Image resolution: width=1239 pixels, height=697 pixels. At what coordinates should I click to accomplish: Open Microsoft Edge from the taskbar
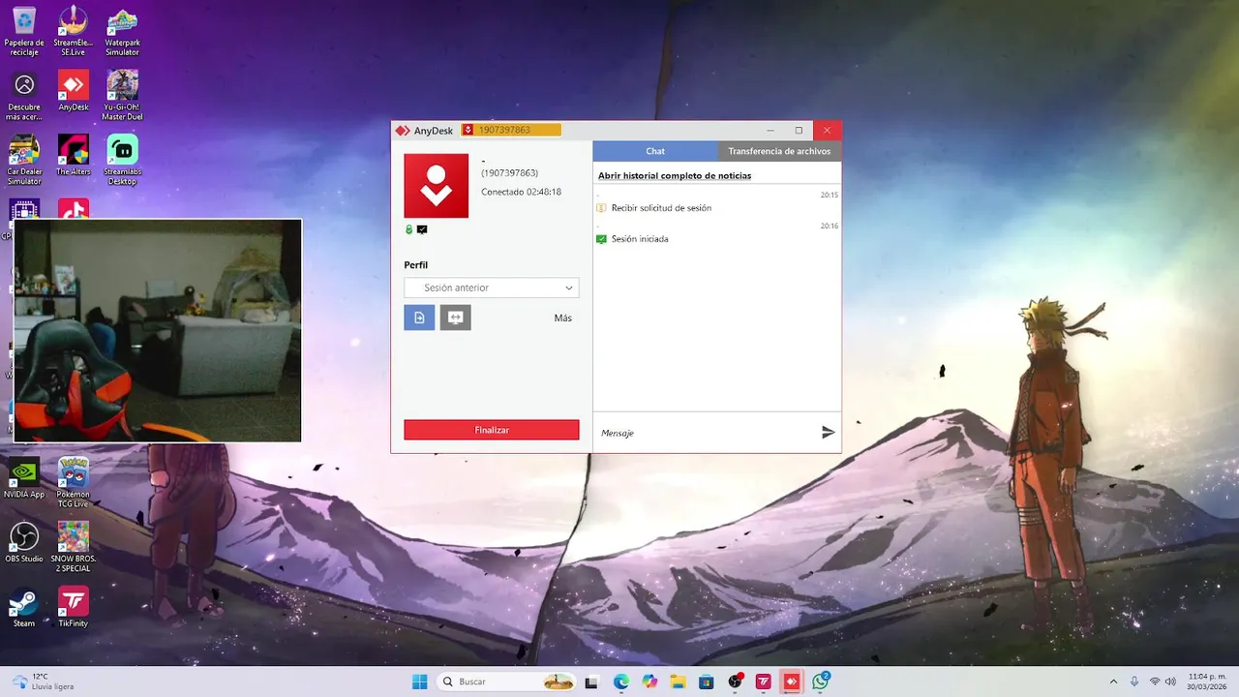coord(621,682)
